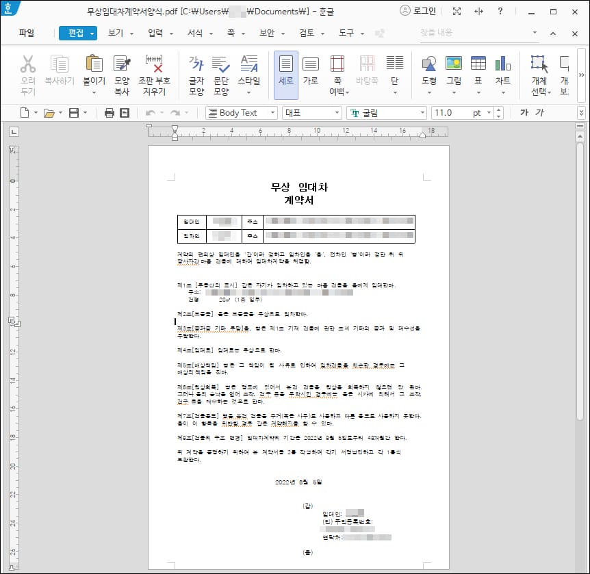
Task: Expand the format toolbar overflow chevron
Action: point(581,112)
